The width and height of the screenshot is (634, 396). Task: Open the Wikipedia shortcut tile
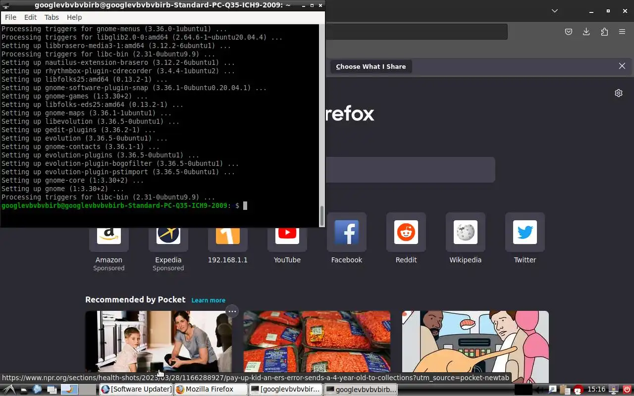(x=466, y=233)
